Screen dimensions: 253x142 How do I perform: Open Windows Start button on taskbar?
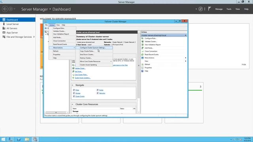pos(3,139)
